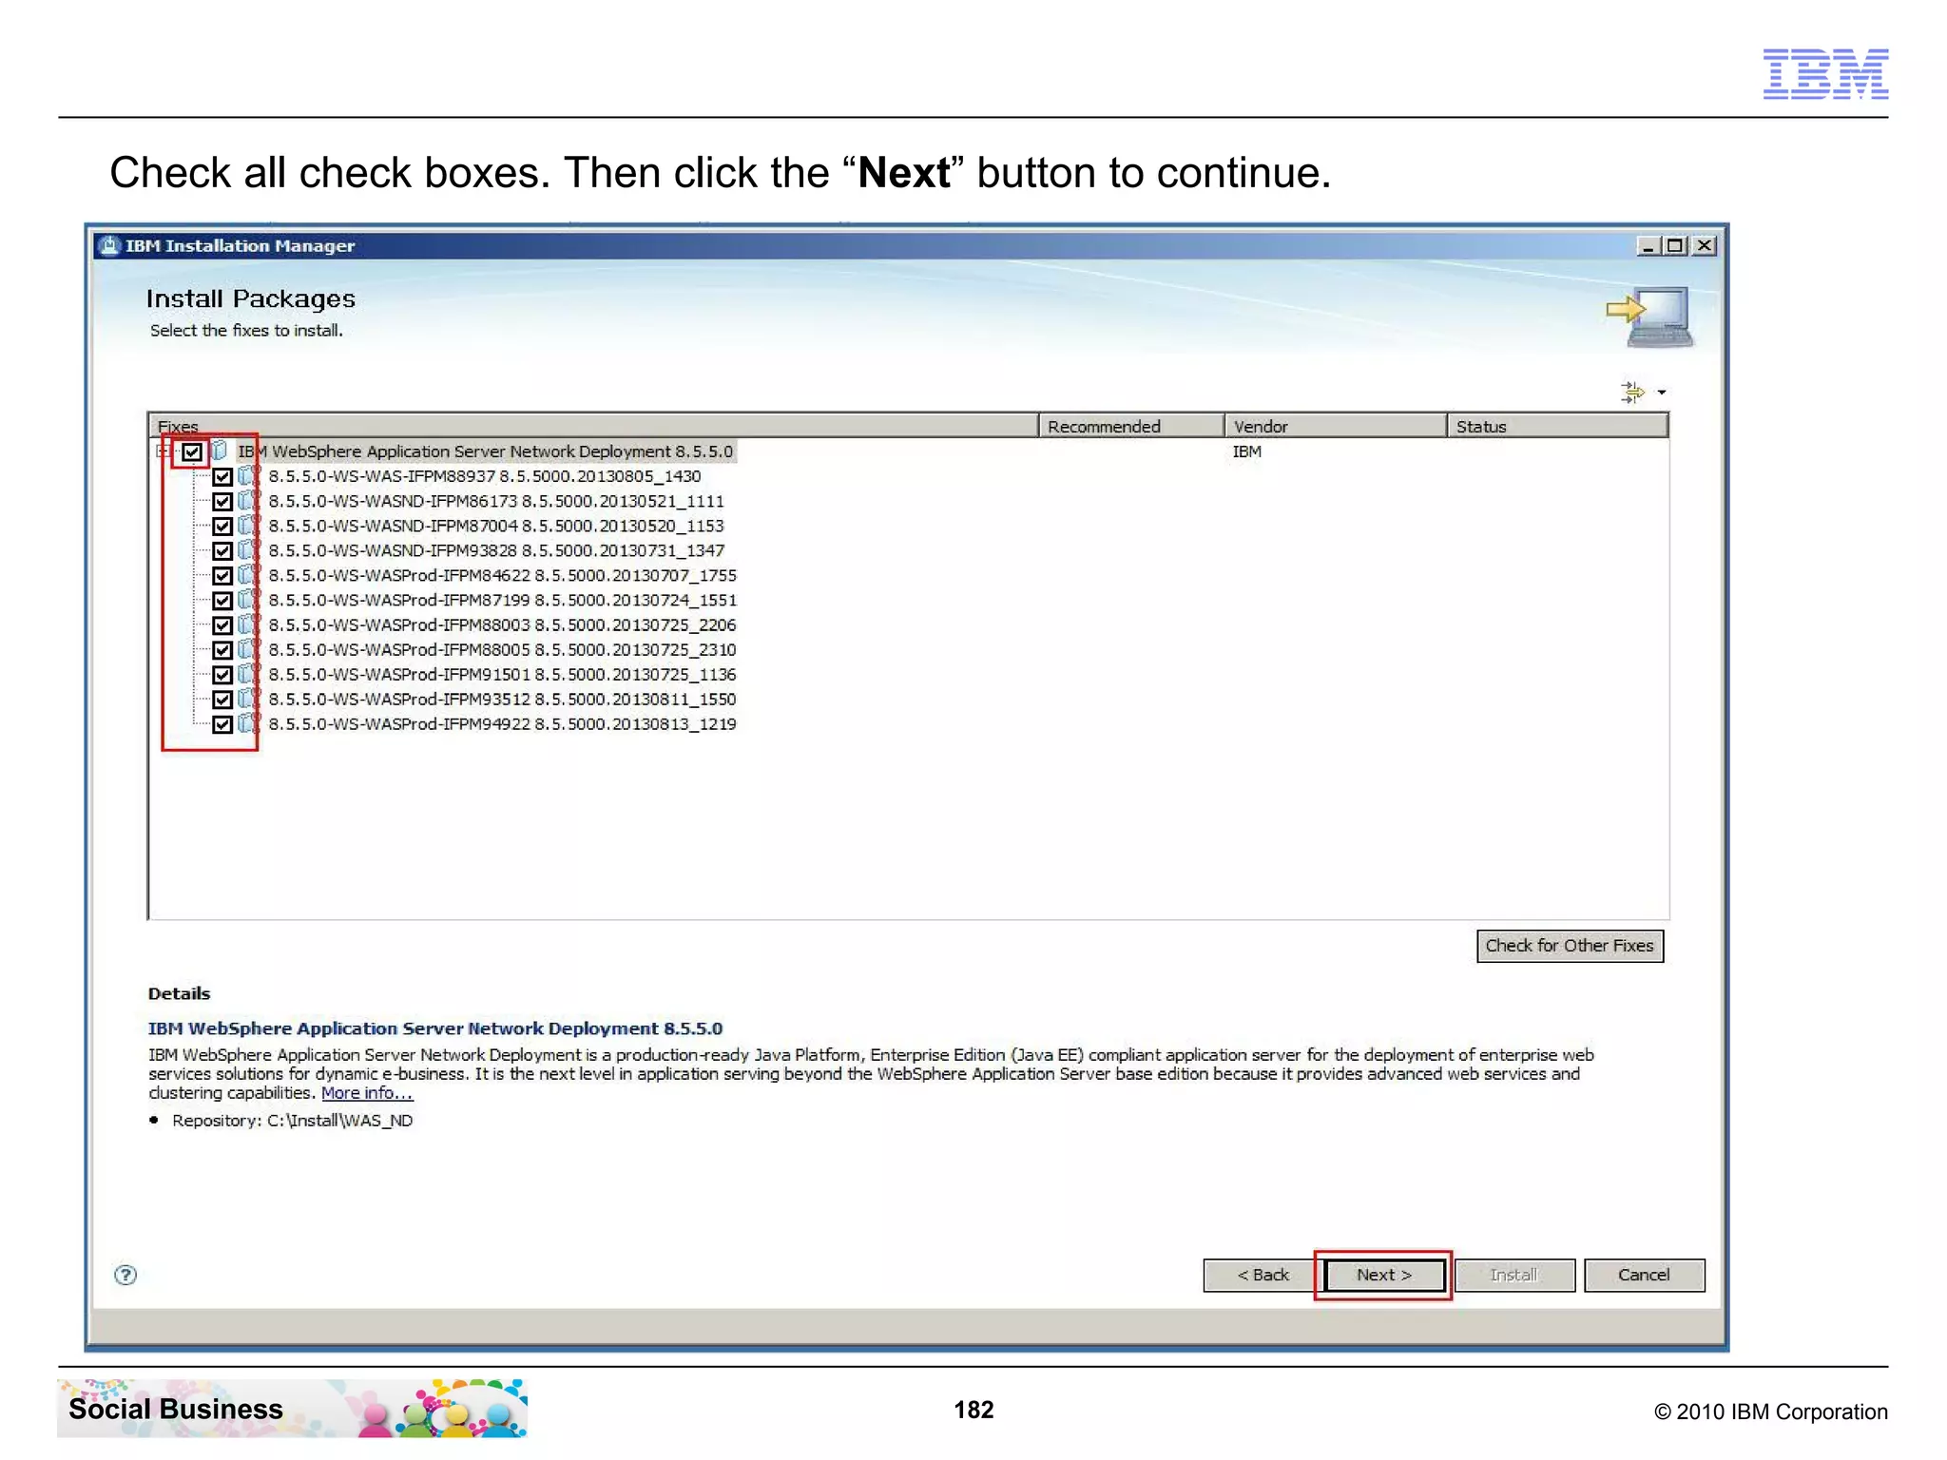The width and height of the screenshot is (1947, 1460).
Task: Uncheck the IFPM94922 fix checkbox
Action: 222,724
